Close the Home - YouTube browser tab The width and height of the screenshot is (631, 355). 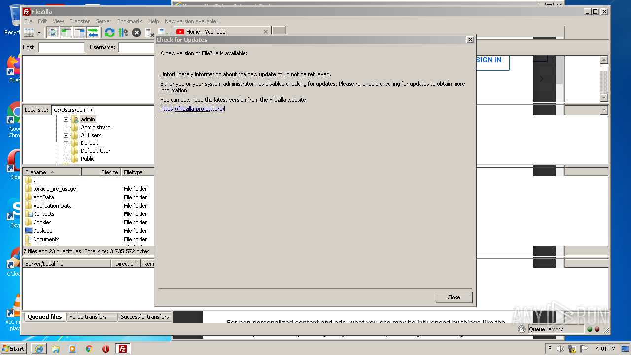point(265,32)
